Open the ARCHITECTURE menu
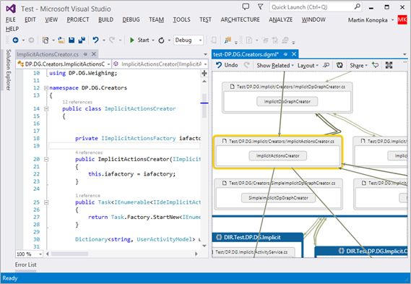Viewport: 411px width, 284px height. [x=240, y=20]
